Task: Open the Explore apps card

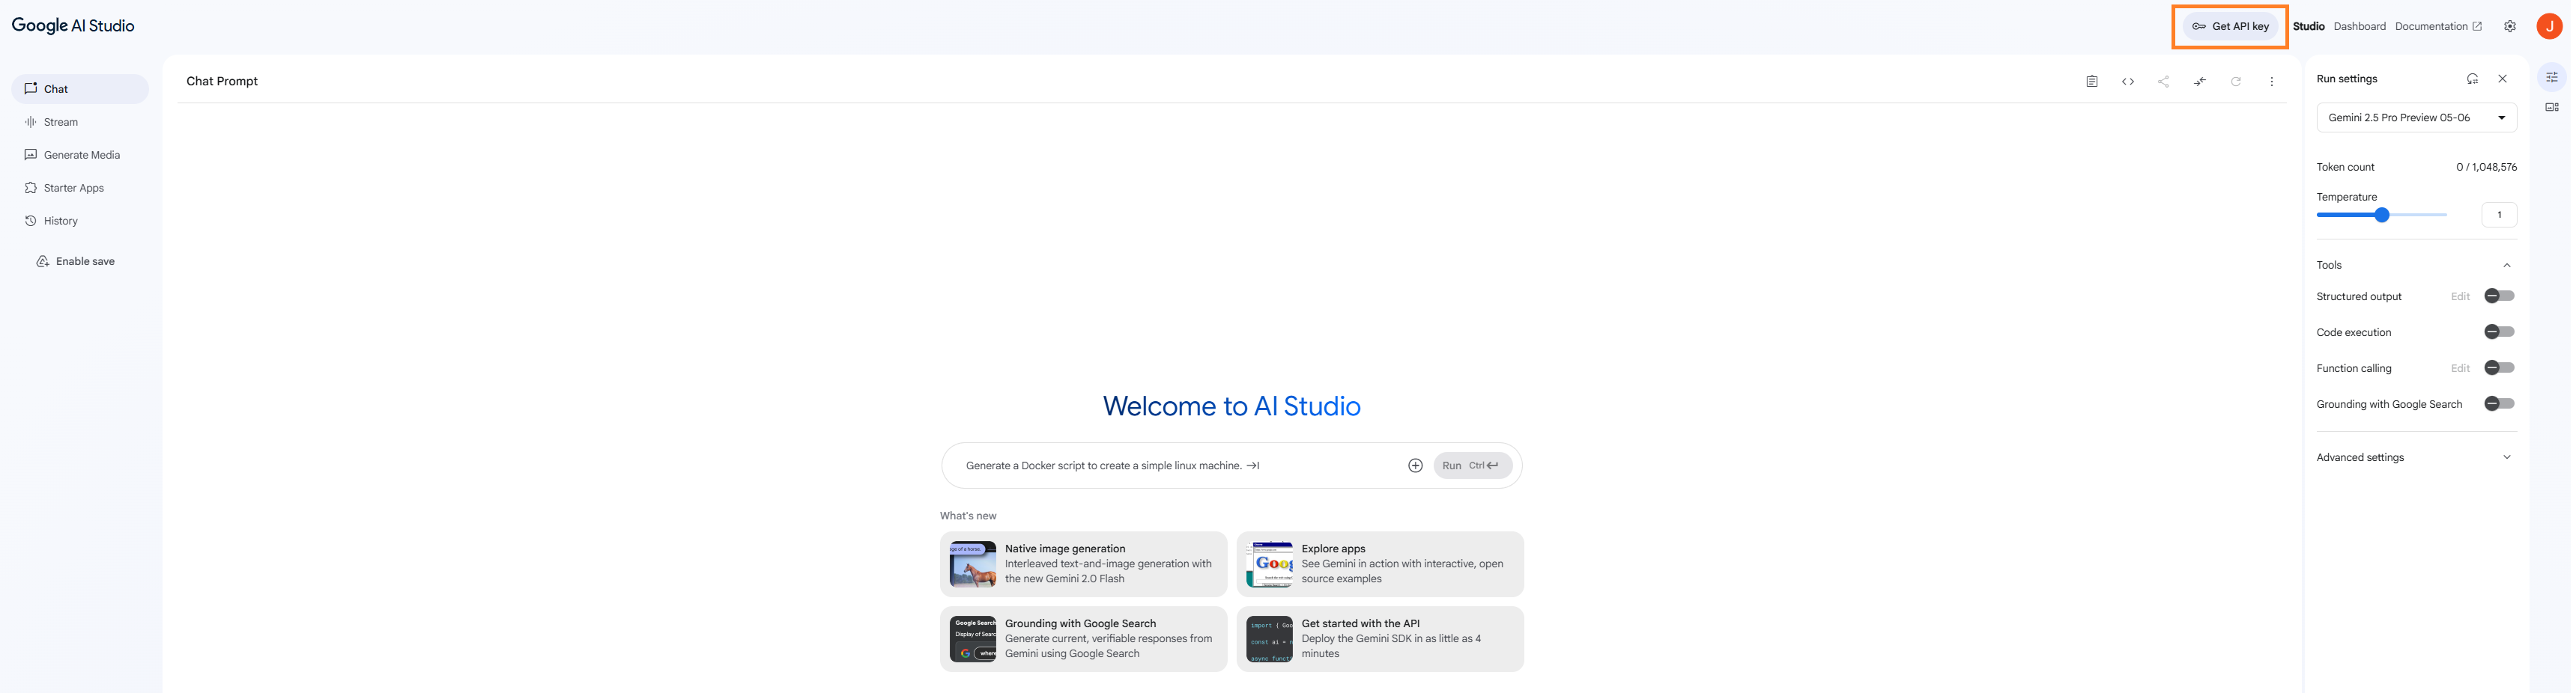Action: click(1379, 564)
